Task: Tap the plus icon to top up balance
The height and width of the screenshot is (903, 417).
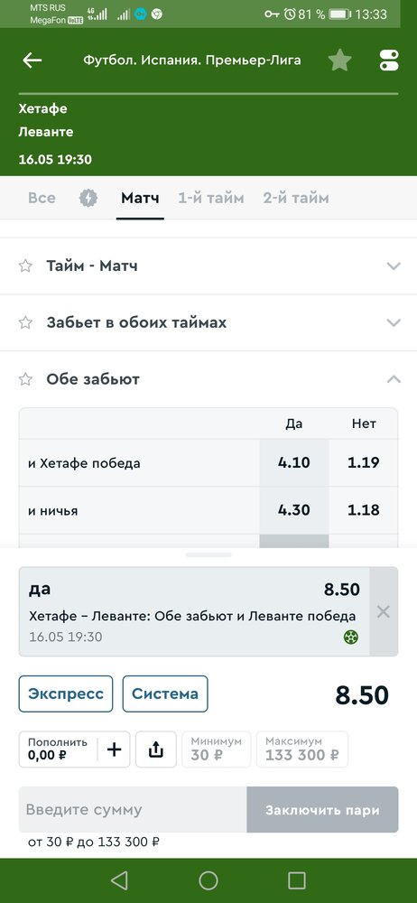Action: [115, 749]
